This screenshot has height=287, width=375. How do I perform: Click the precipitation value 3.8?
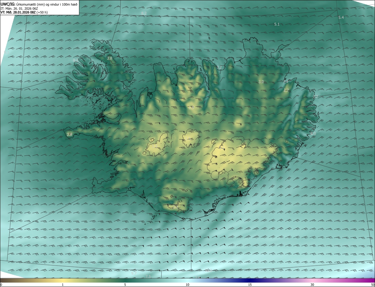click(110, 58)
